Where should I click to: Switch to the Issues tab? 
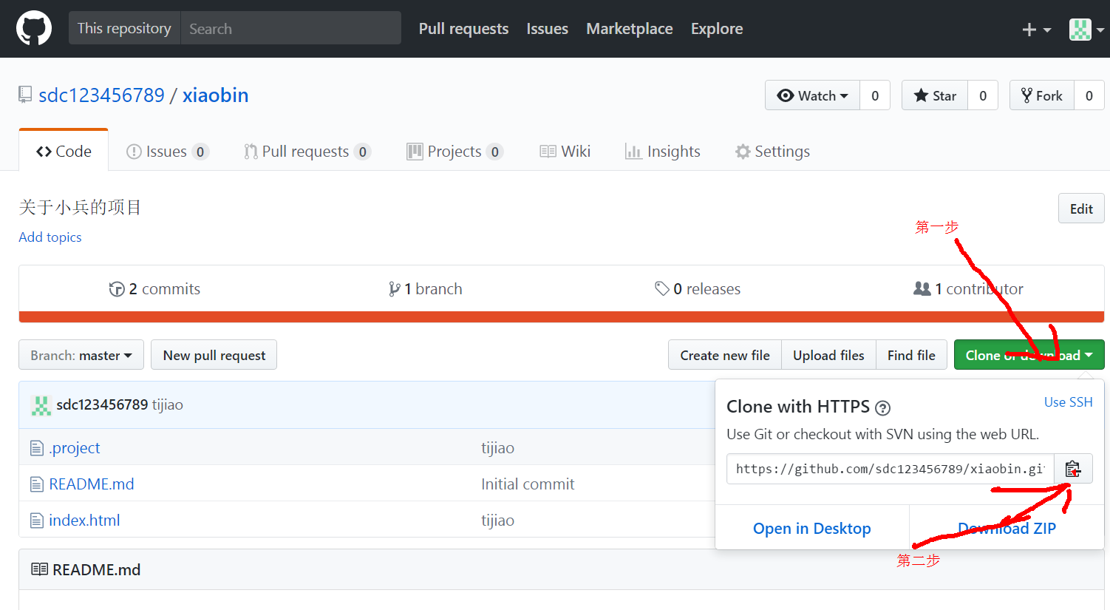[x=167, y=152]
